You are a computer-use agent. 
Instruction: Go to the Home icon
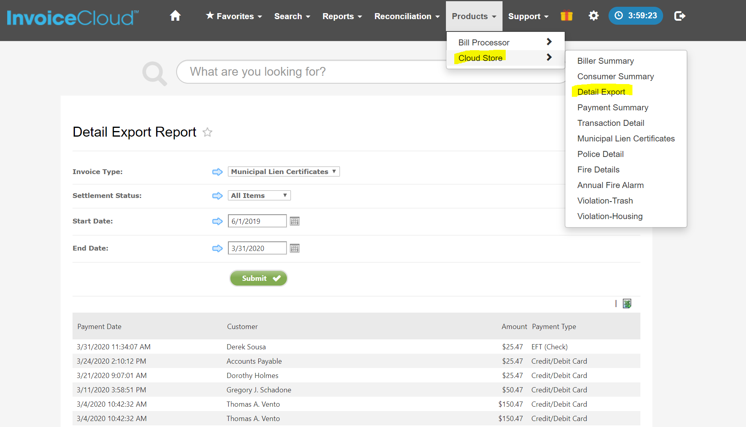point(175,16)
